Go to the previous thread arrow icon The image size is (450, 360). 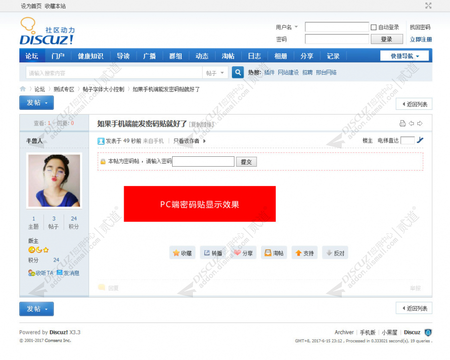[x=411, y=124]
